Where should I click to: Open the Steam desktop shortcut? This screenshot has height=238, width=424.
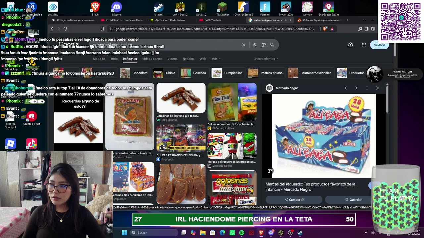tap(159, 8)
